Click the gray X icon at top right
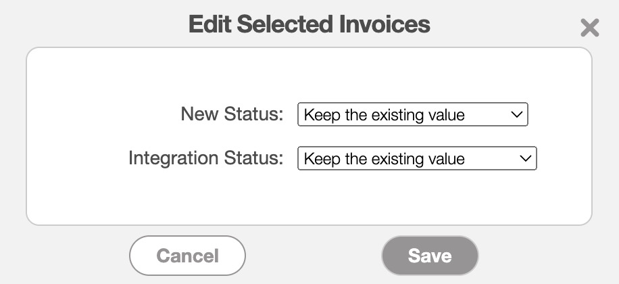619x284 pixels. click(x=589, y=28)
